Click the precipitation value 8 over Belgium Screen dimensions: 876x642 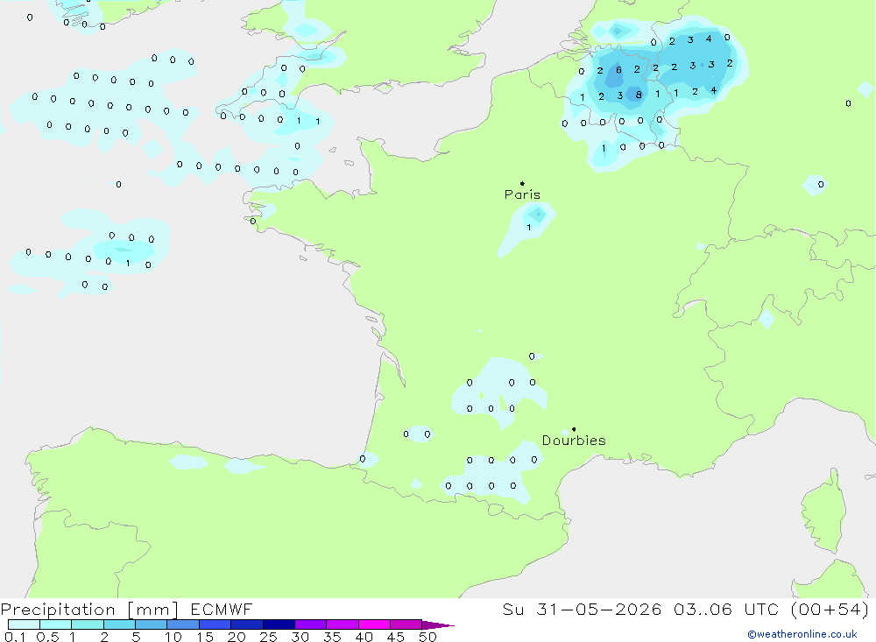(639, 95)
